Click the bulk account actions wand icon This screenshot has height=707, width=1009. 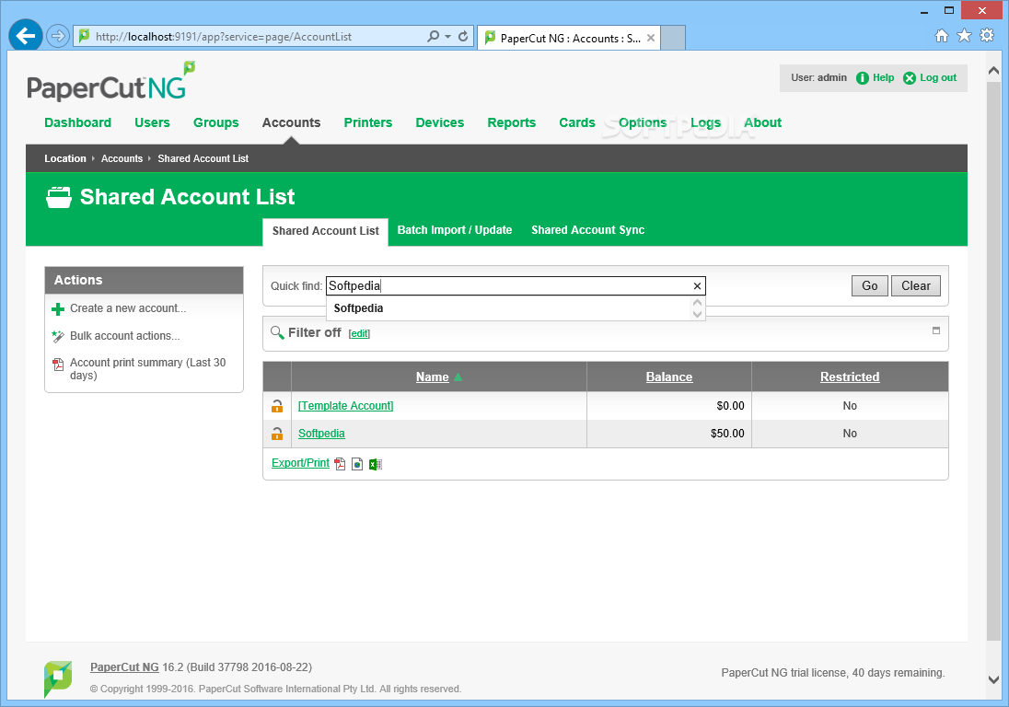[58, 336]
